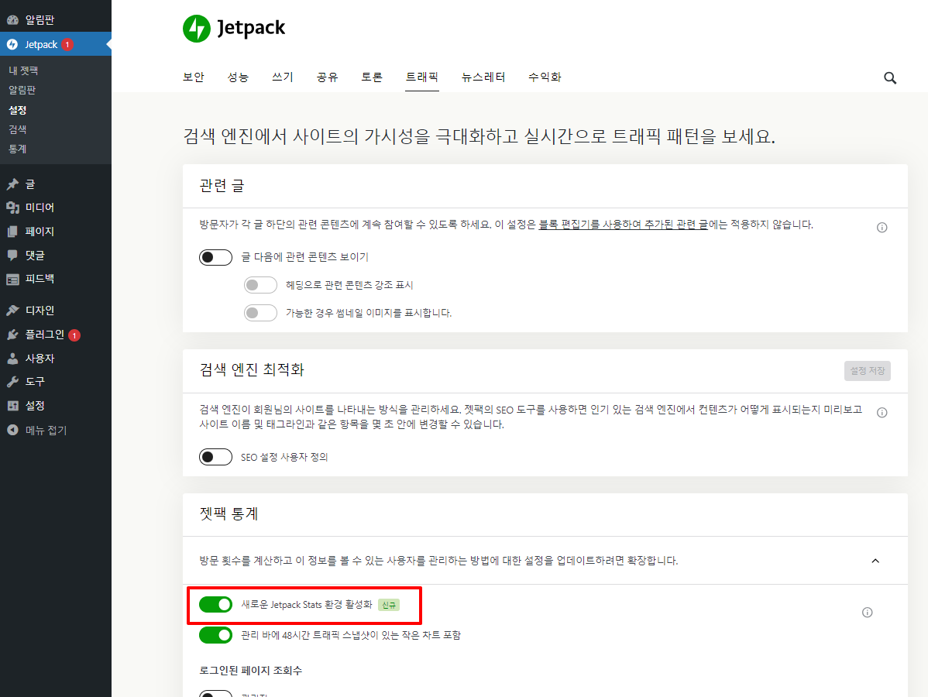This screenshot has width=928, height=697.
Task: Switch to the 보안 tab
Action: [194, 77]
